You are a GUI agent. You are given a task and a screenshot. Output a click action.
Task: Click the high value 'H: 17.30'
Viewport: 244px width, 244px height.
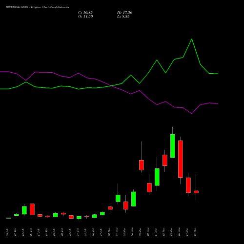click(x=125, y=13)
